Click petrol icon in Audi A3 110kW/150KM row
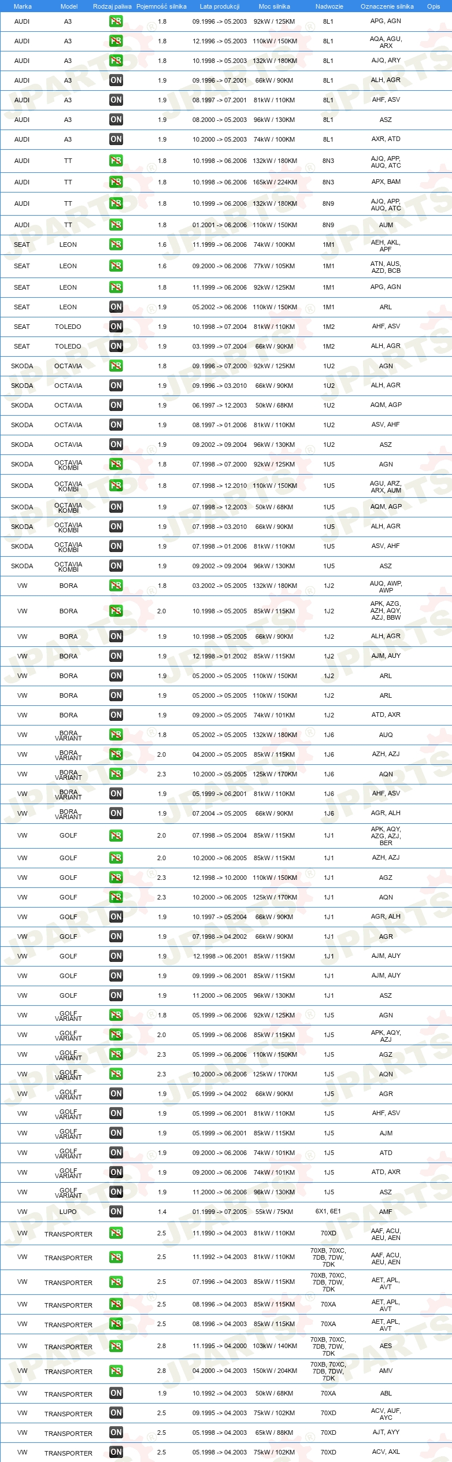The height and width of the screenshot is (1462, 452). [x=116, y=41]
